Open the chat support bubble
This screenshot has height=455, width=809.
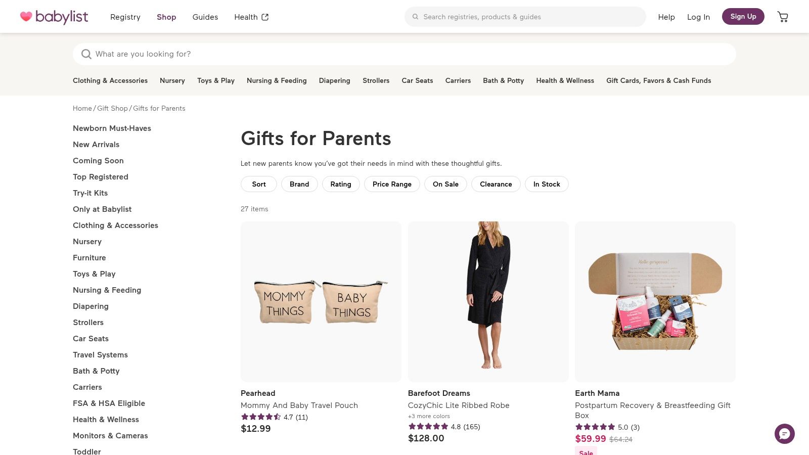(784, 434)
